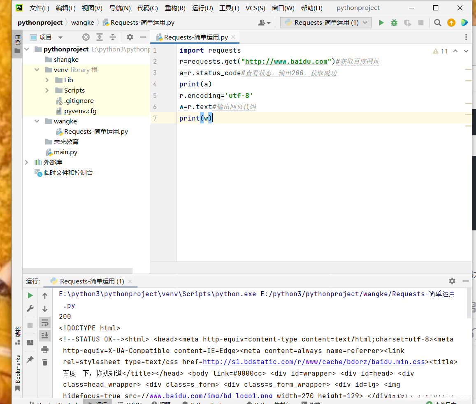
Task: Click the run console vertical scrollbar
Action: [469, 304]
